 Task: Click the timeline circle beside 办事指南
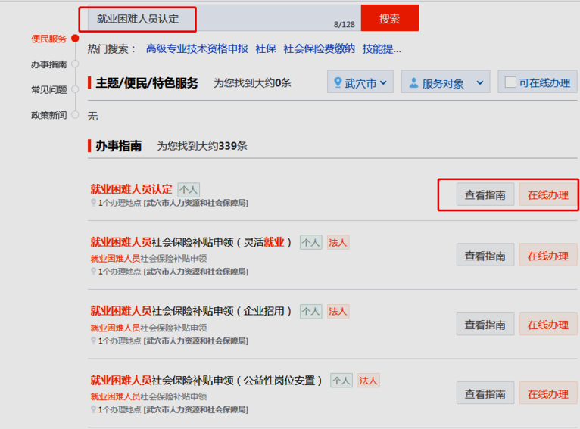tap(75, 64)
